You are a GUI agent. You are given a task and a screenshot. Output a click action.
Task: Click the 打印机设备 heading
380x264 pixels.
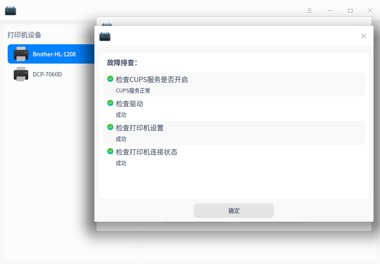coord(24,35)
